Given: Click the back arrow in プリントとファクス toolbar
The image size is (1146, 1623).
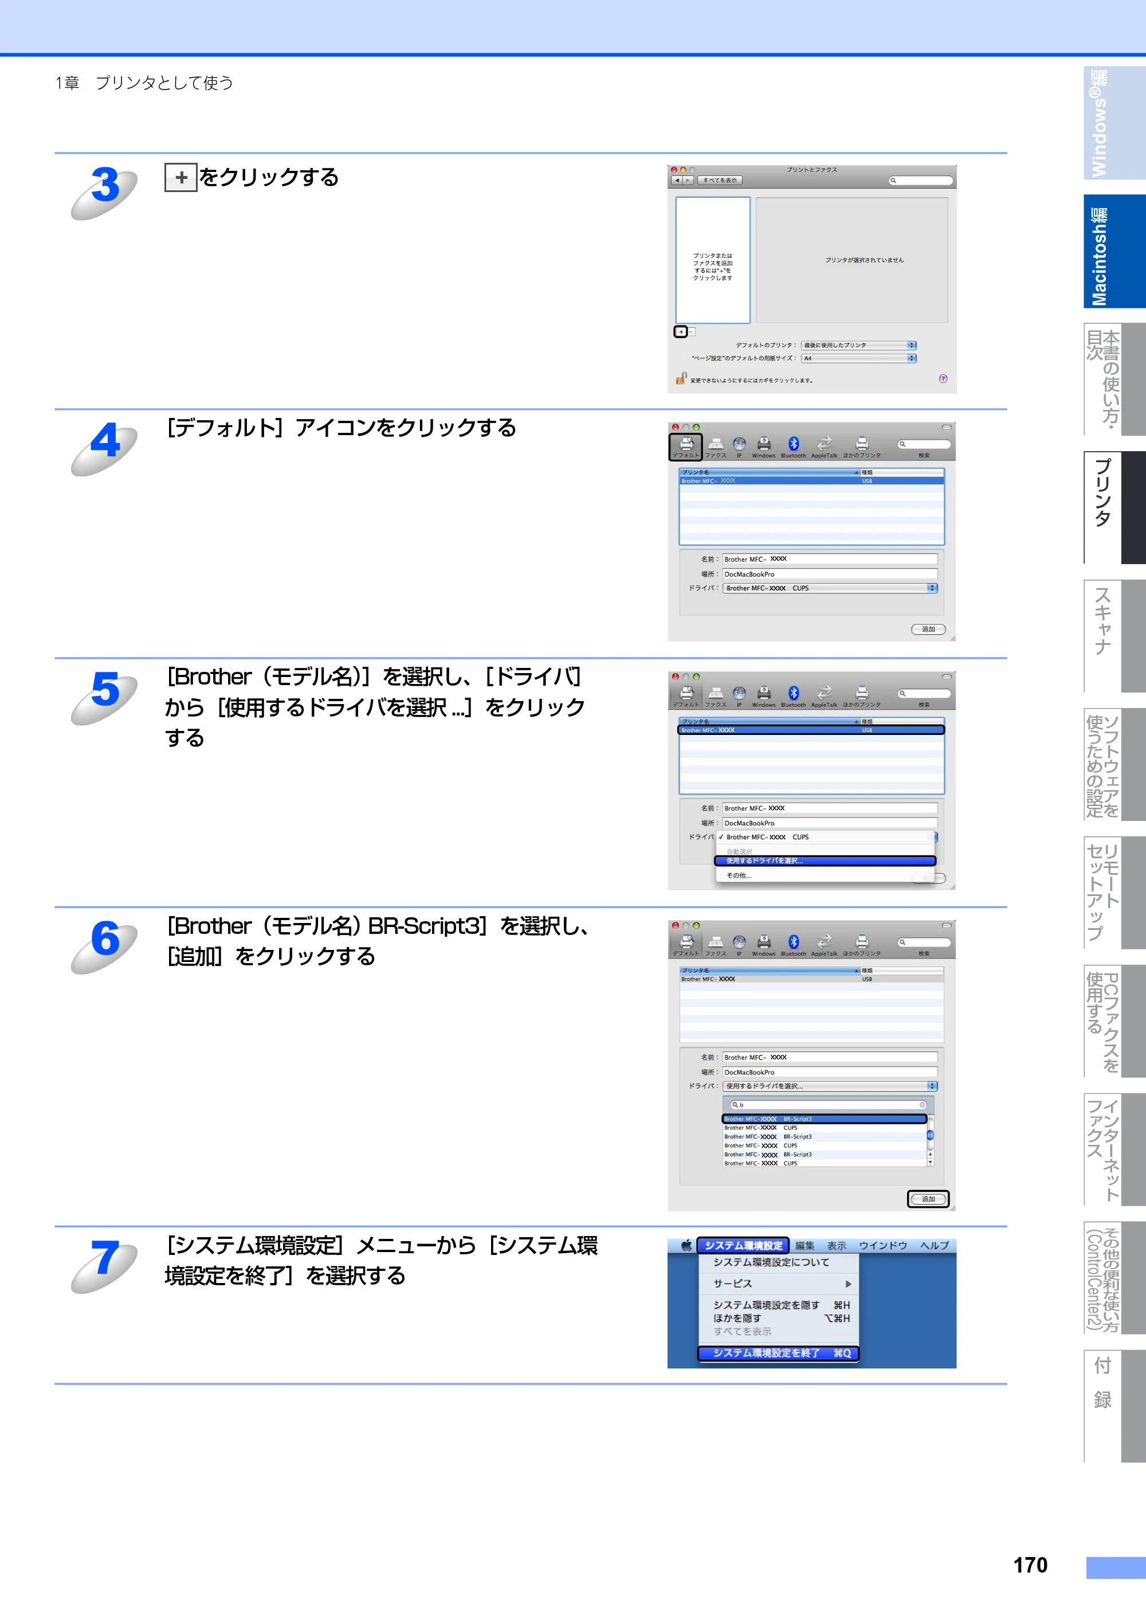Looking at the screenshot, I should 677,180.
